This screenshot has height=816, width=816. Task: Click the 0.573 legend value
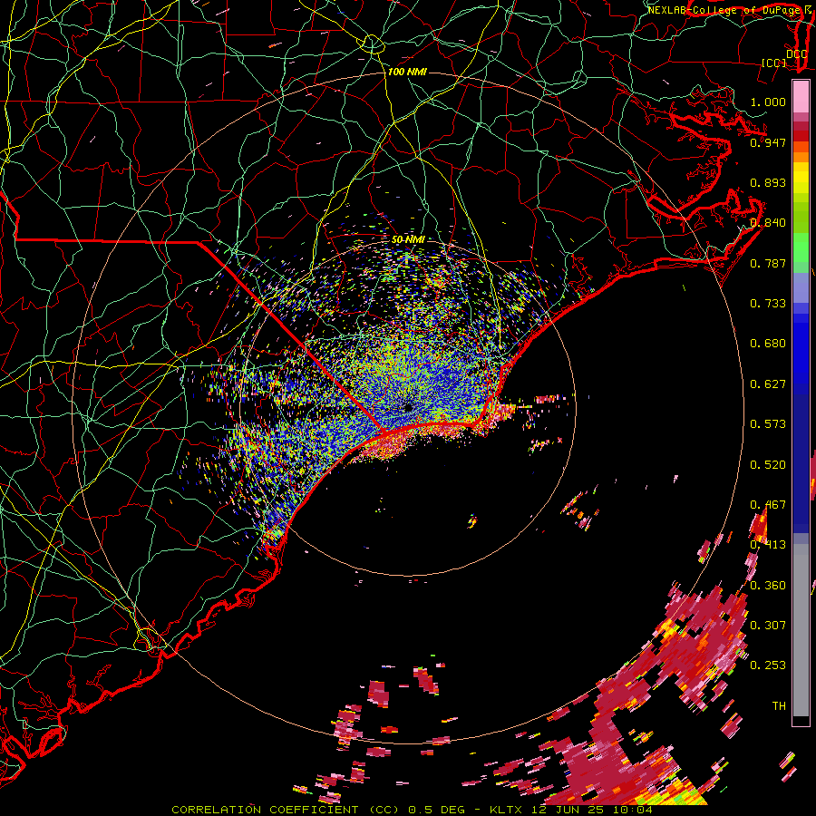coord(768,423)
